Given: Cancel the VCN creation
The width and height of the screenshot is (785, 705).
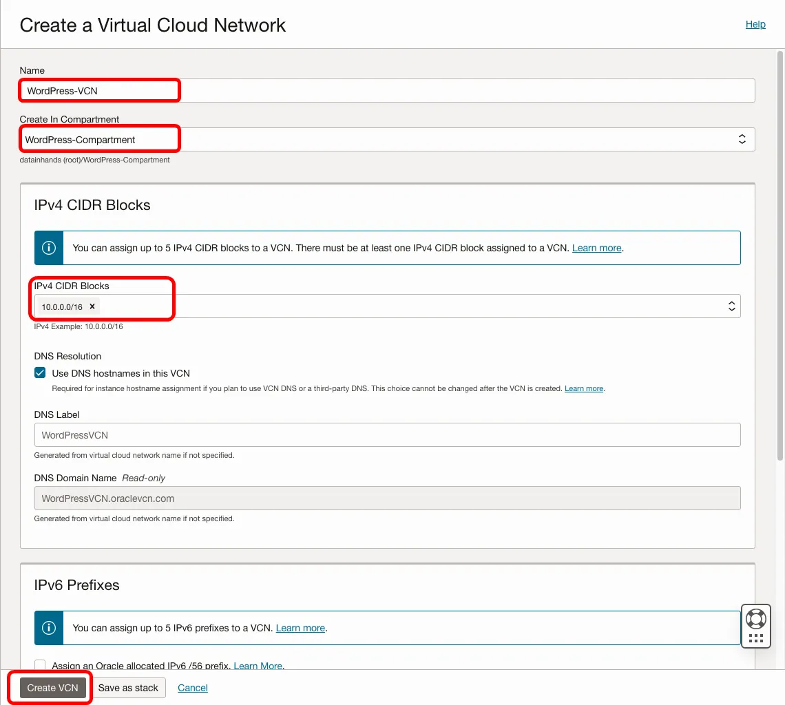Looking at the screenshot, I should click(x=193, y=688).
